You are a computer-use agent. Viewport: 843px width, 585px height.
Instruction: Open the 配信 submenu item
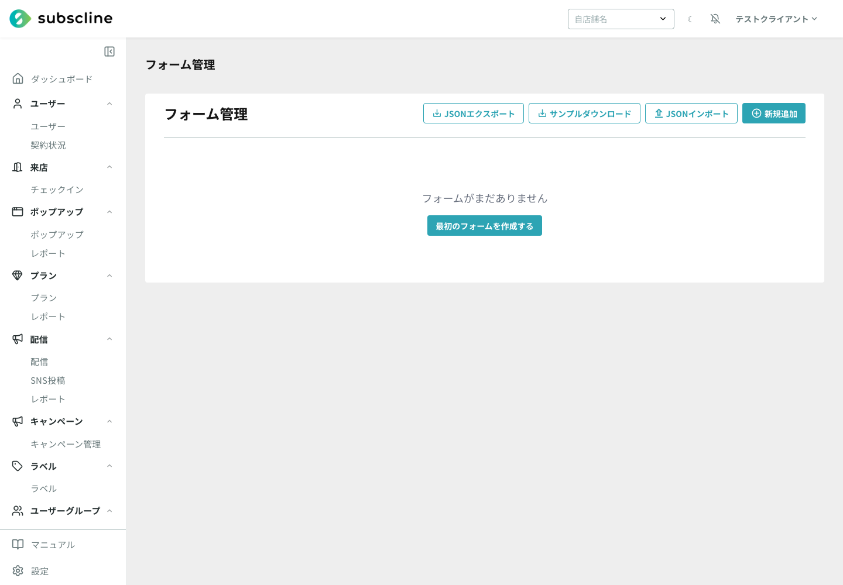(x=39, y=362)
